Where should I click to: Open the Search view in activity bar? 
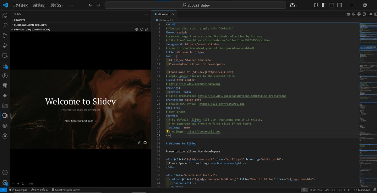tap(5, 25)
